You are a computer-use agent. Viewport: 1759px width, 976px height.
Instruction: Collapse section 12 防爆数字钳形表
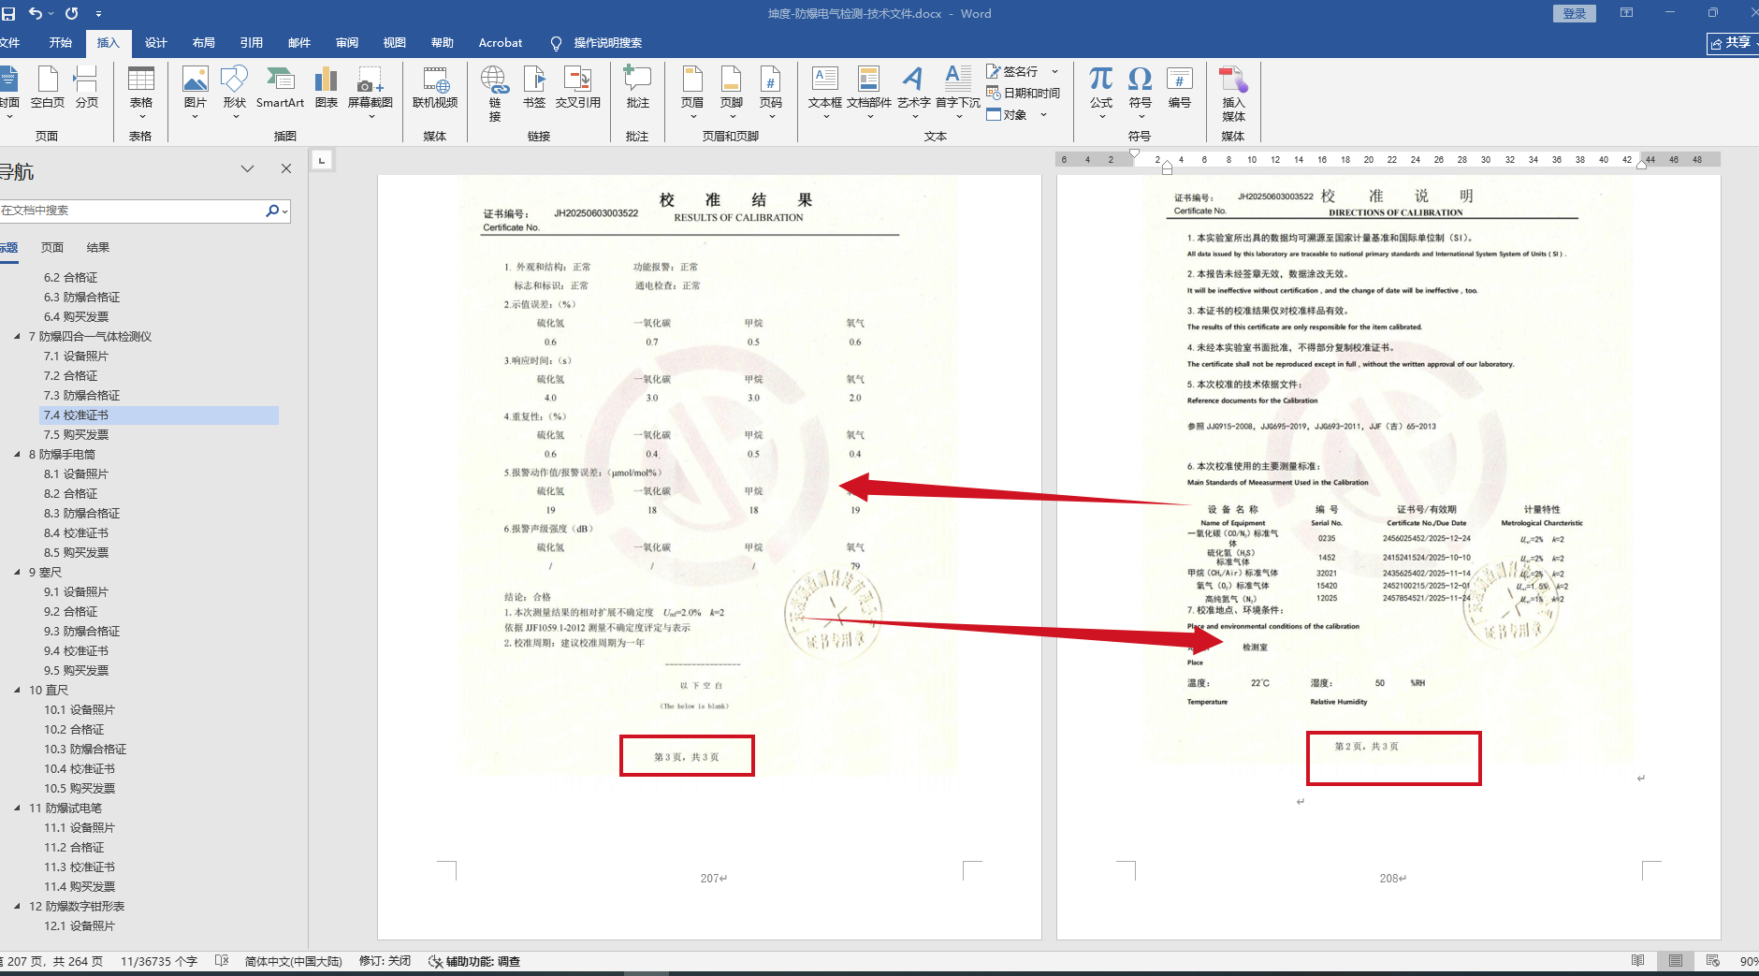18,906
